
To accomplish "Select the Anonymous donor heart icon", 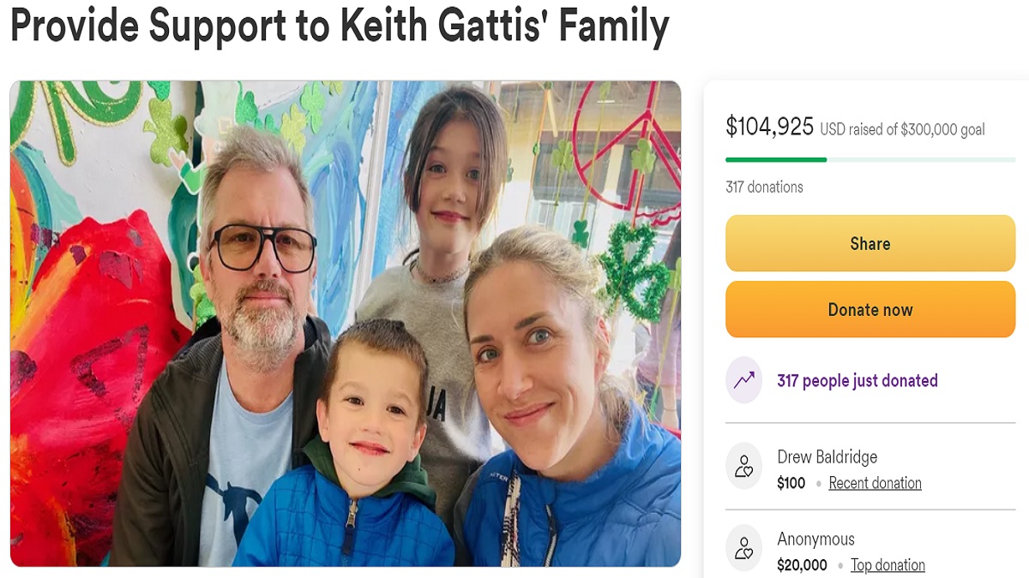I will tap(743, 548).
